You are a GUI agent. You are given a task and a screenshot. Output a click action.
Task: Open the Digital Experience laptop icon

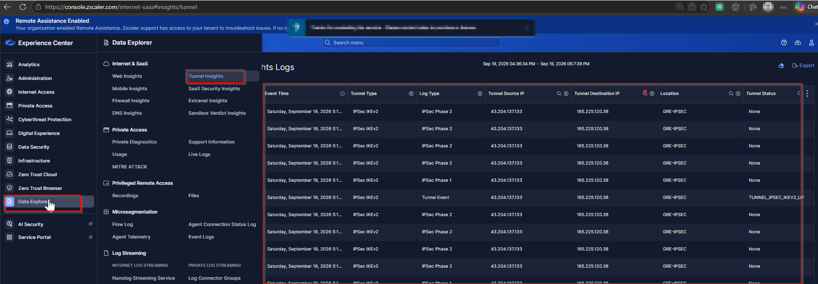[x=9, y=133]
